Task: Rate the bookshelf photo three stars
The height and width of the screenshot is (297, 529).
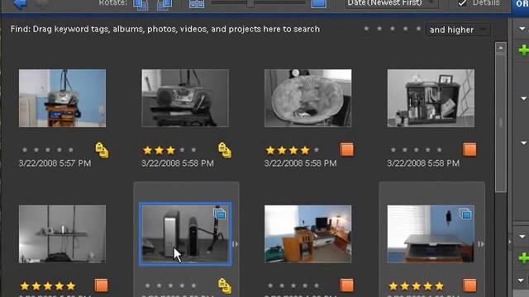Action: pyautogui.click(x=417, y=150)
